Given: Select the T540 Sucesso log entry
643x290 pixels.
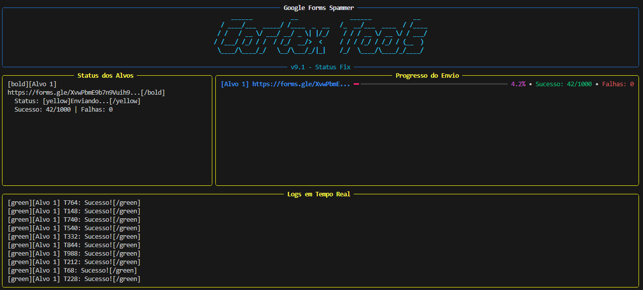Looking at the screenshot, I should click(x=74, y=228).
